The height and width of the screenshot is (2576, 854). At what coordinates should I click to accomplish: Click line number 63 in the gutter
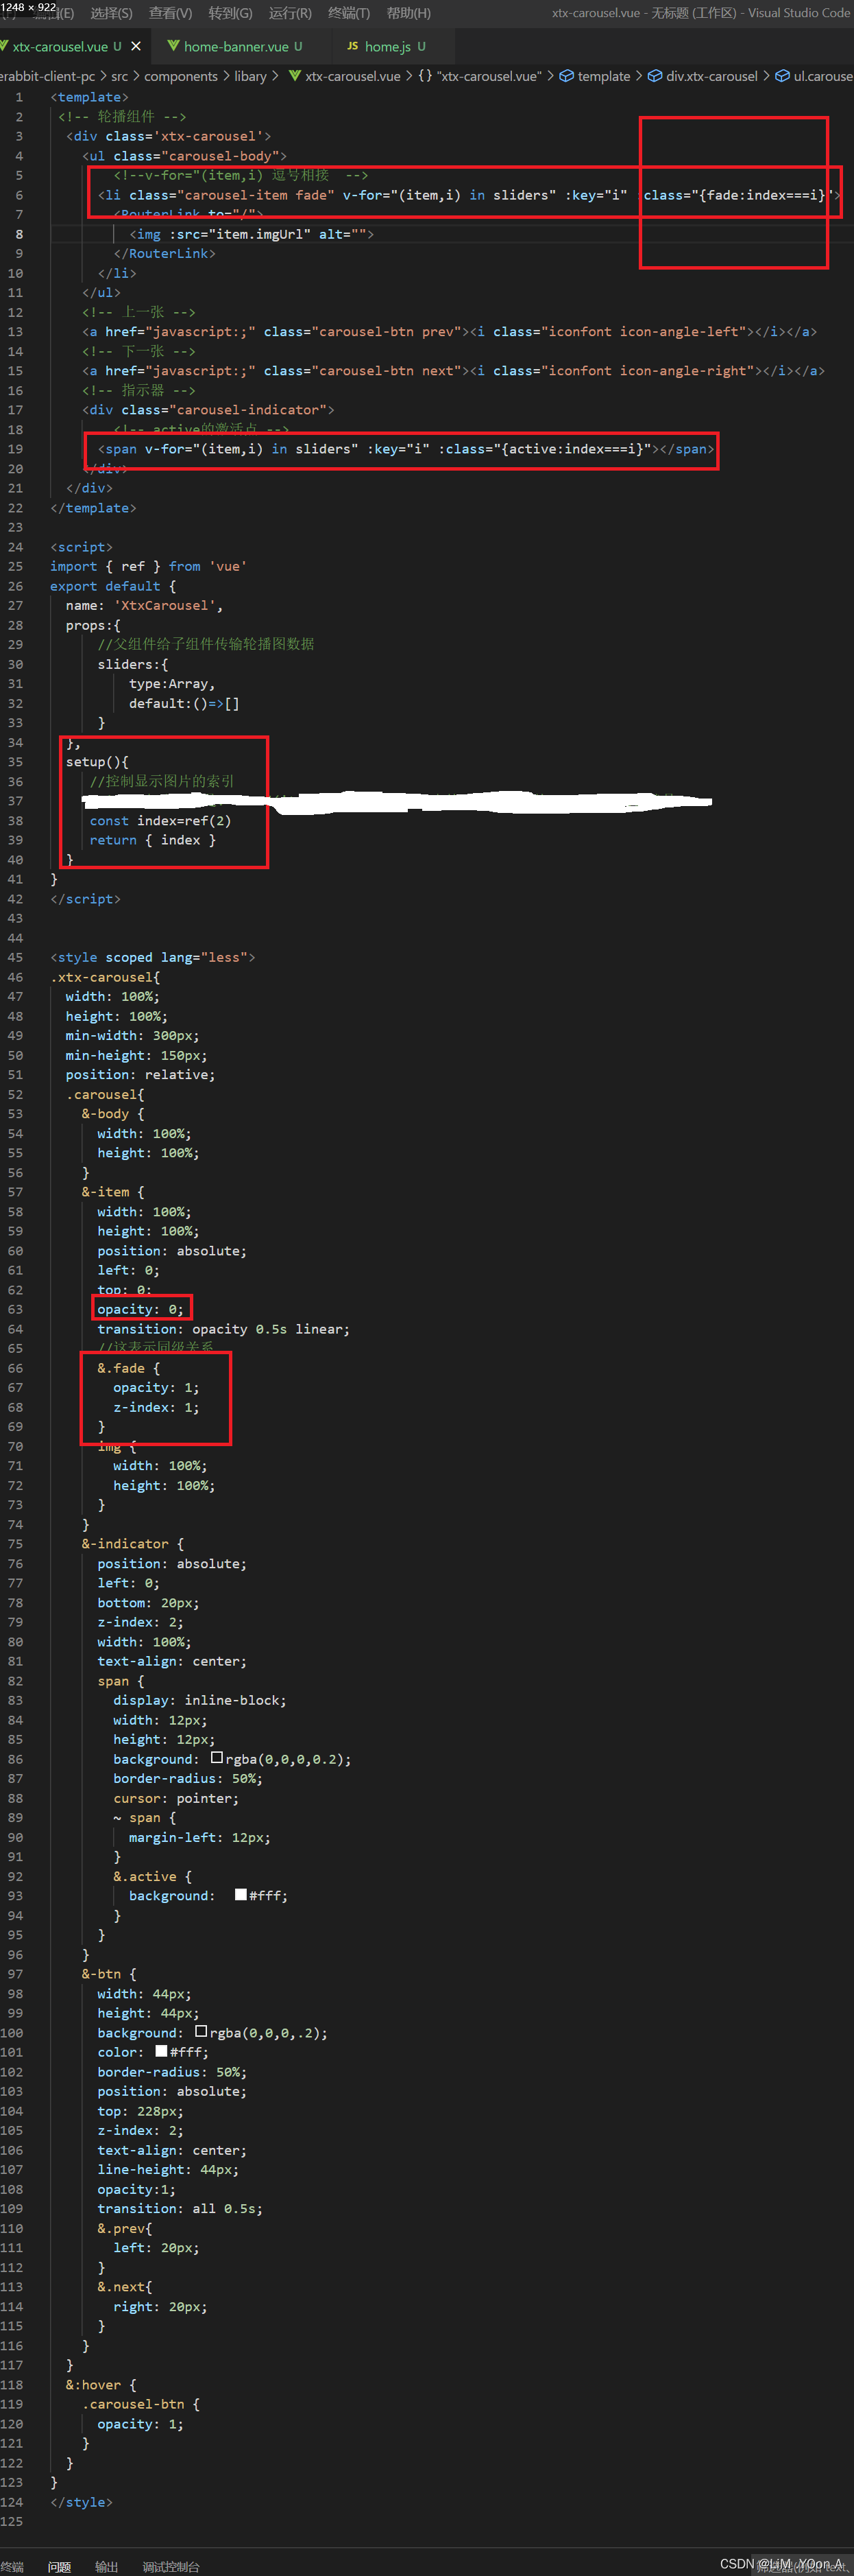click(15, 1309)
